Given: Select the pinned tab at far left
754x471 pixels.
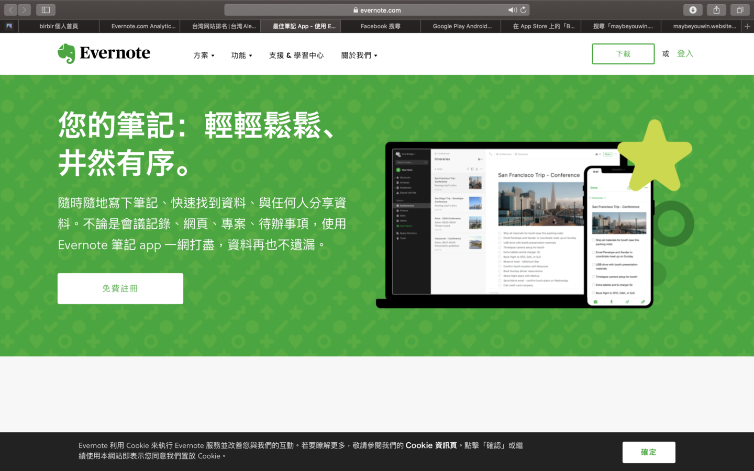Looking at the screenshot, I should coord(9,26).
